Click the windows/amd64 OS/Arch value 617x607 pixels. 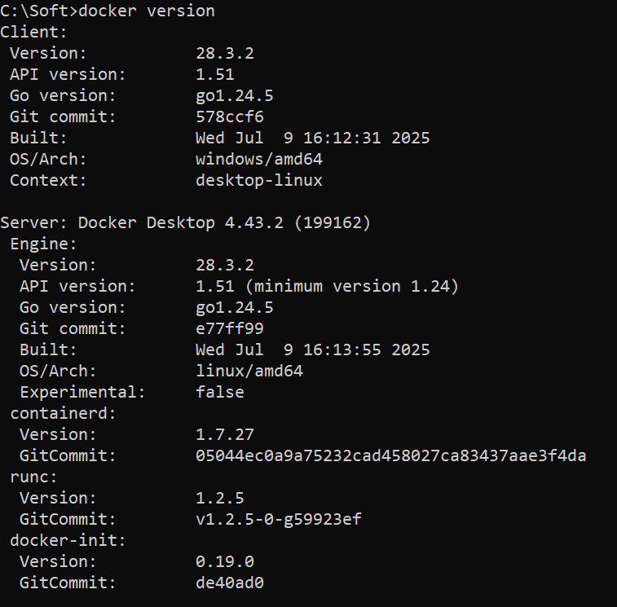(x=259, y=160)
